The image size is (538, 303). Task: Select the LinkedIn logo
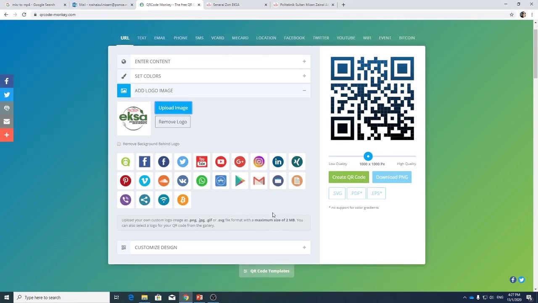(x=278, y=162)
